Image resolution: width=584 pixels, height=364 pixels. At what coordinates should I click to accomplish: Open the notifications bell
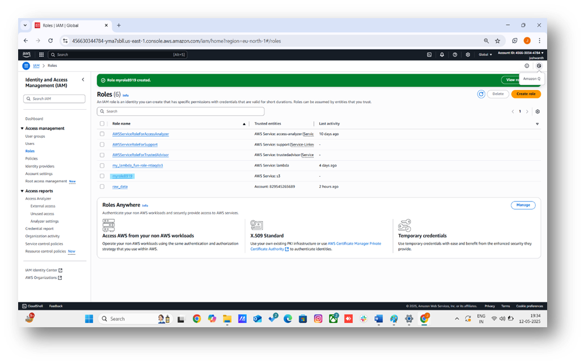click(442, 55)
